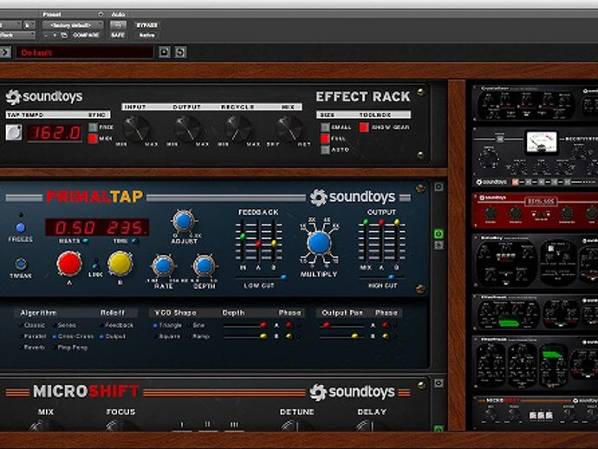Enable MIDI tempo sync mode
The image size is (598, 449).
click(93, 139)
